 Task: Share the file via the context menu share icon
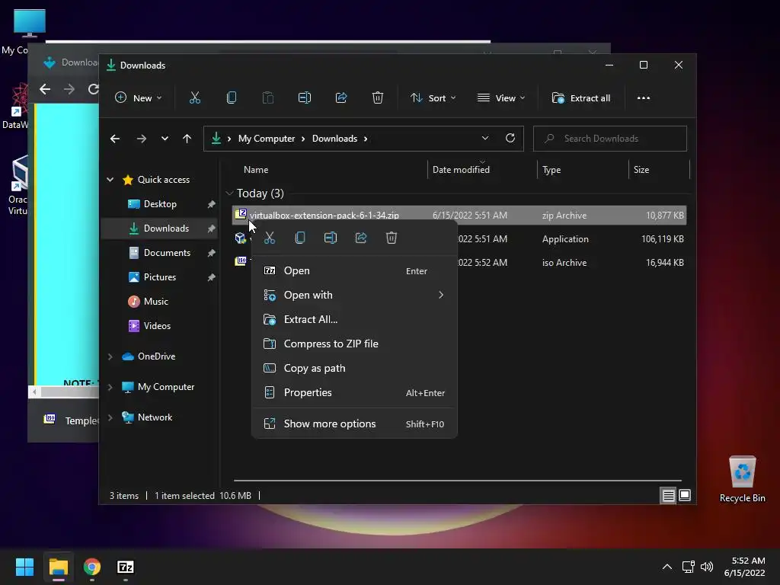[361, 238]
